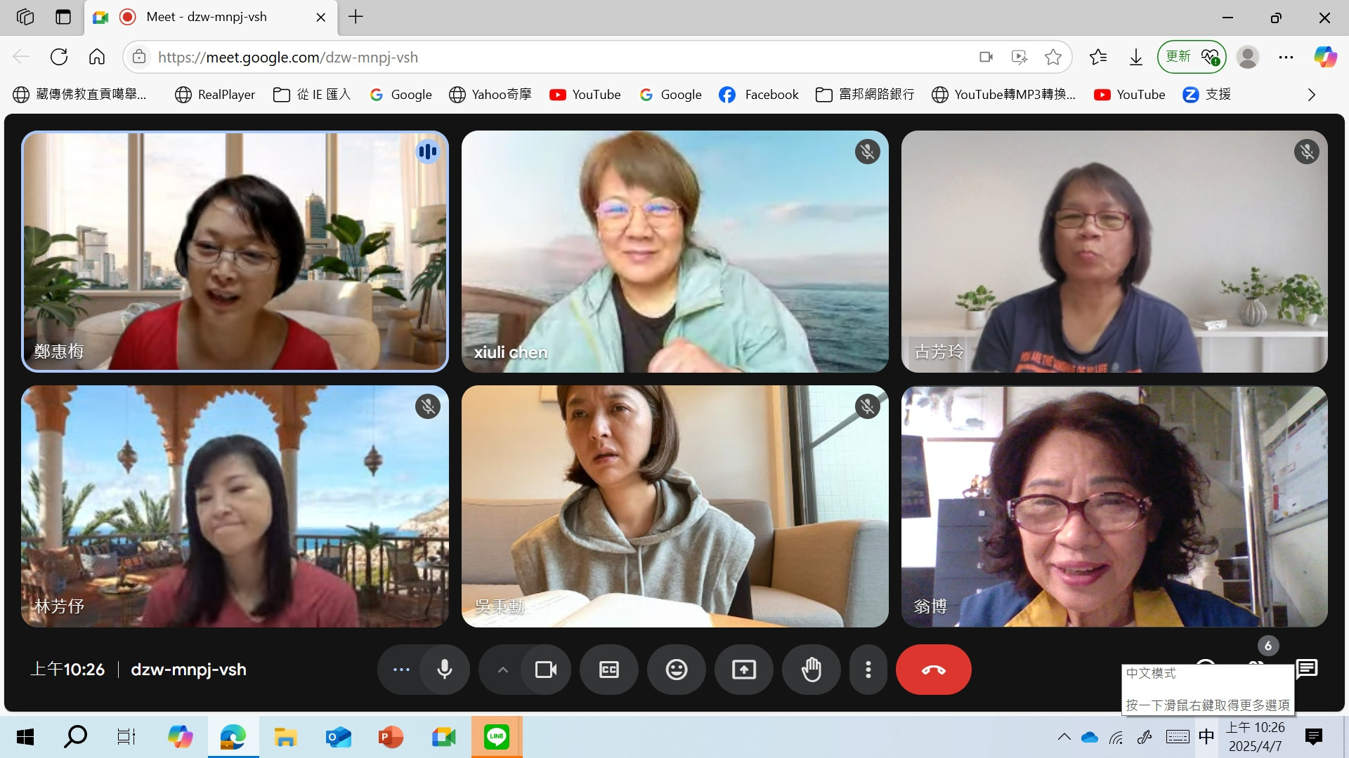Click the 翁博 participant video tile
This screenshot has width=1349, height=758.
pos(1114,505)
